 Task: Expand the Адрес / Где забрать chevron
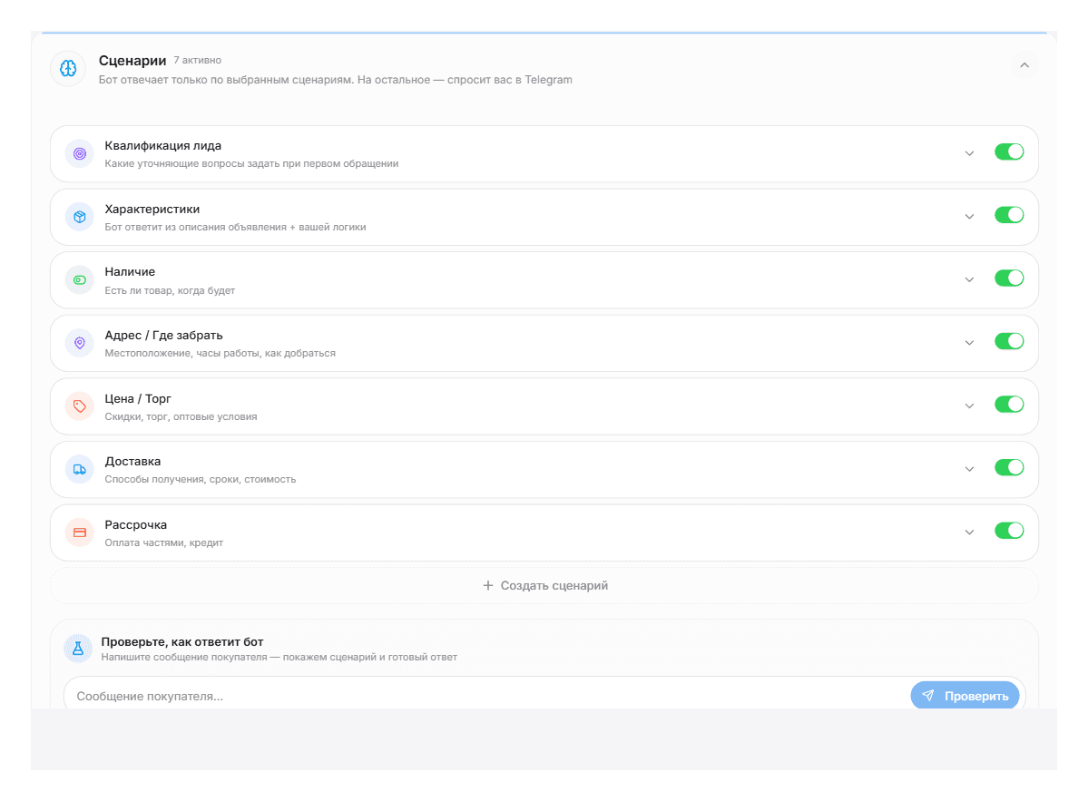[x=969, y=343]
